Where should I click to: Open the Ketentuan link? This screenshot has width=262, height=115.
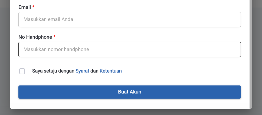tap(110, 71)
